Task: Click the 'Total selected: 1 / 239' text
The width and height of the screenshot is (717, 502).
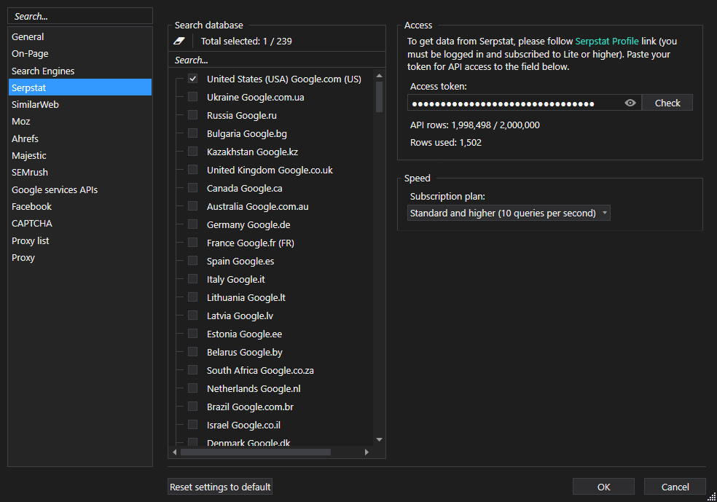Action: [246, 41]
